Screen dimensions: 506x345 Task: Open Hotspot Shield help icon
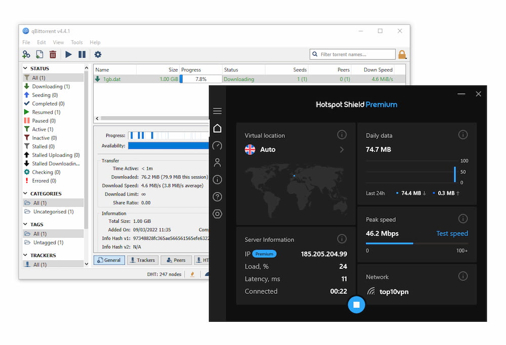tap(218, 196)
